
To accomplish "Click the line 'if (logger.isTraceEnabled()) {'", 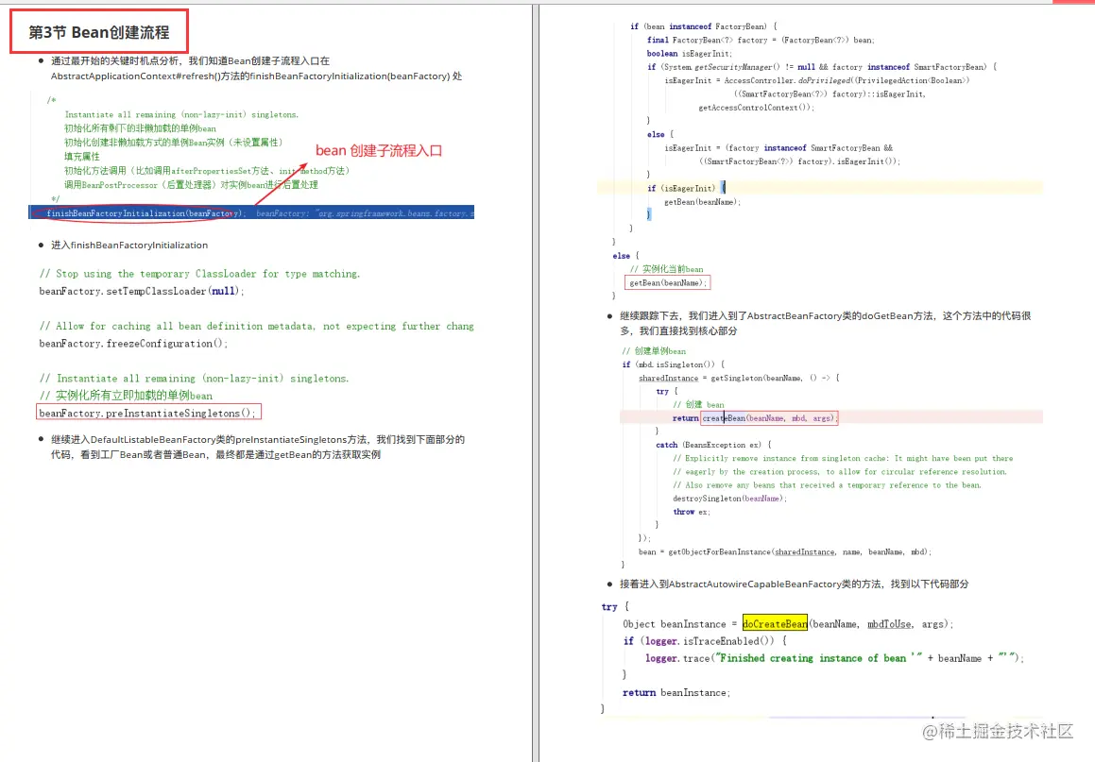I will point(705,640).
